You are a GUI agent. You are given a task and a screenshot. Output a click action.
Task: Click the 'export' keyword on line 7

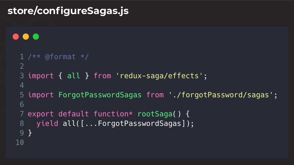[x=41, y=114]
